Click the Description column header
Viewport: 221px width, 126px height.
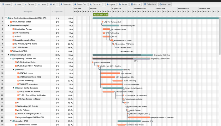28,12
